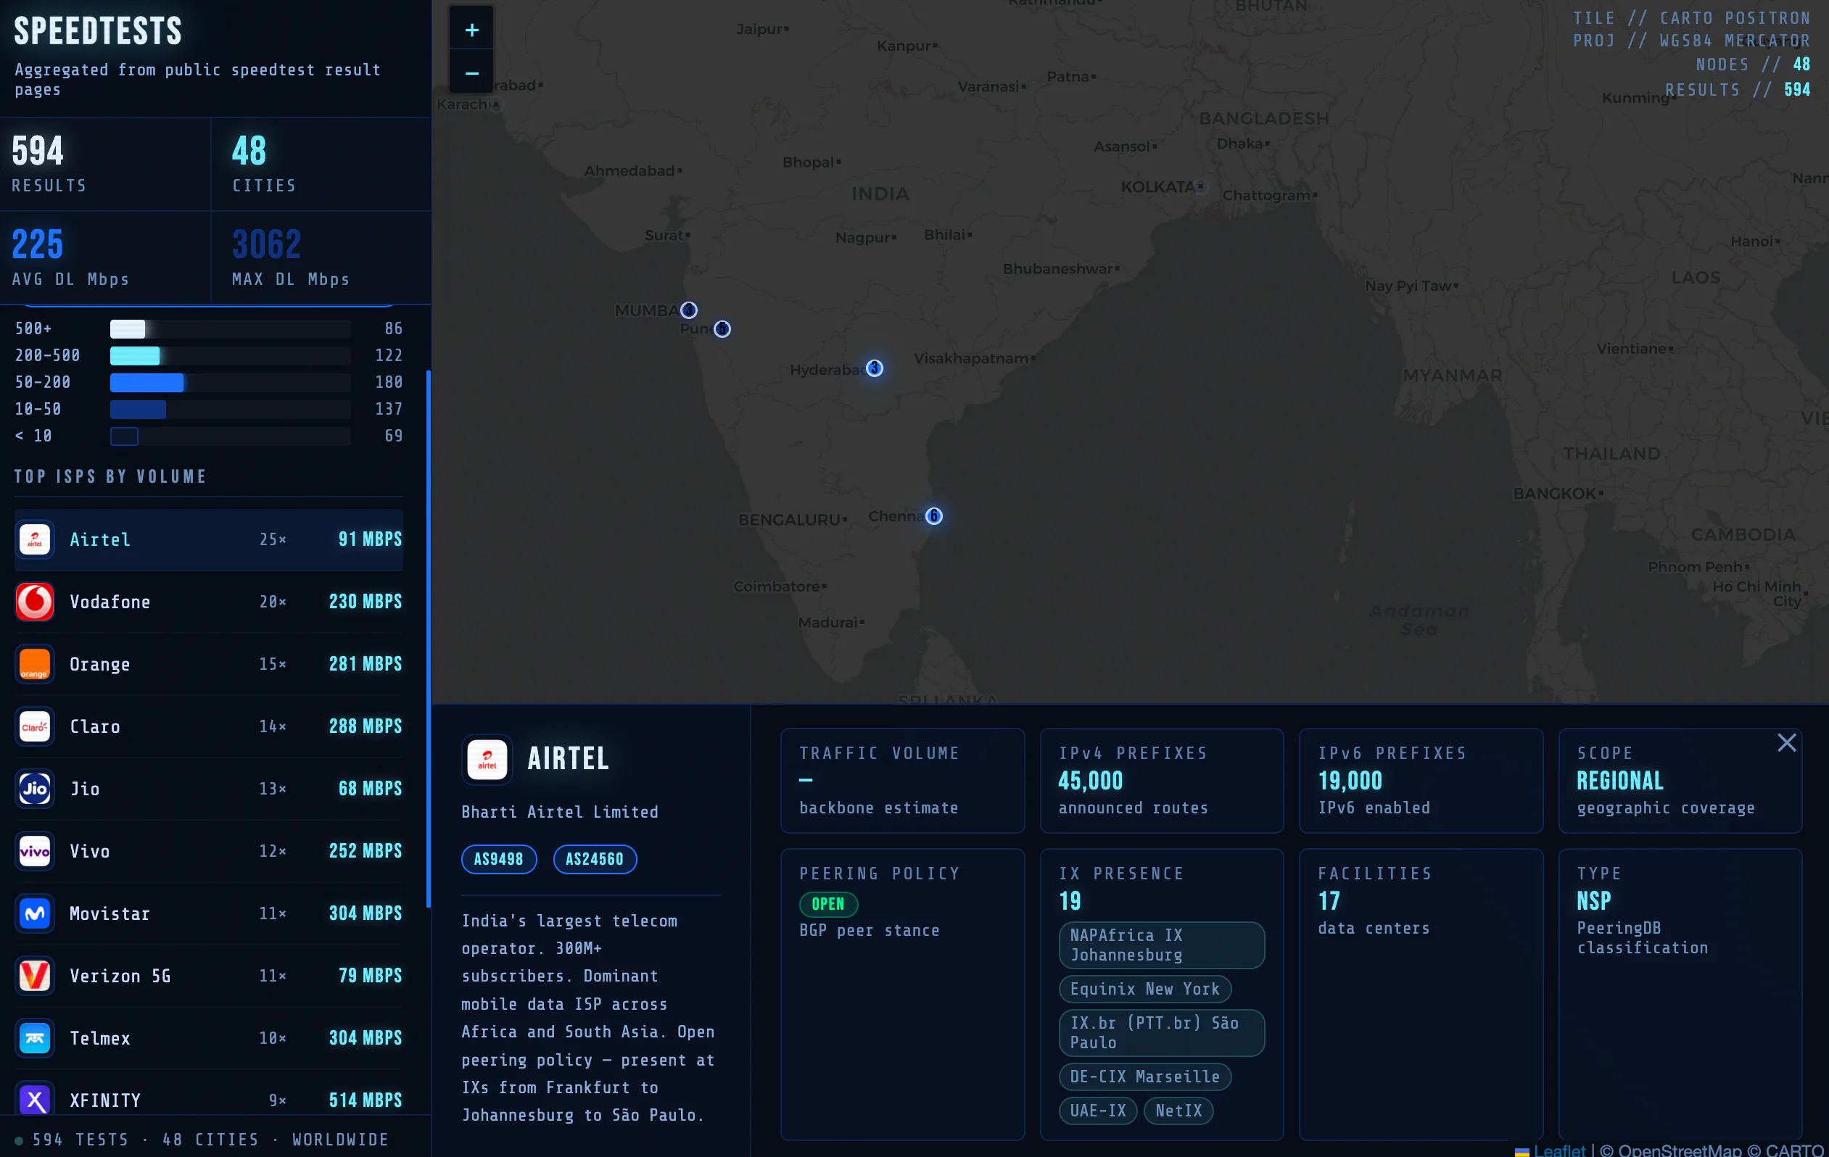1829x1157 pixels.
Task: Select the Telmex ISP row name
Action: [x=100, y=1038]
